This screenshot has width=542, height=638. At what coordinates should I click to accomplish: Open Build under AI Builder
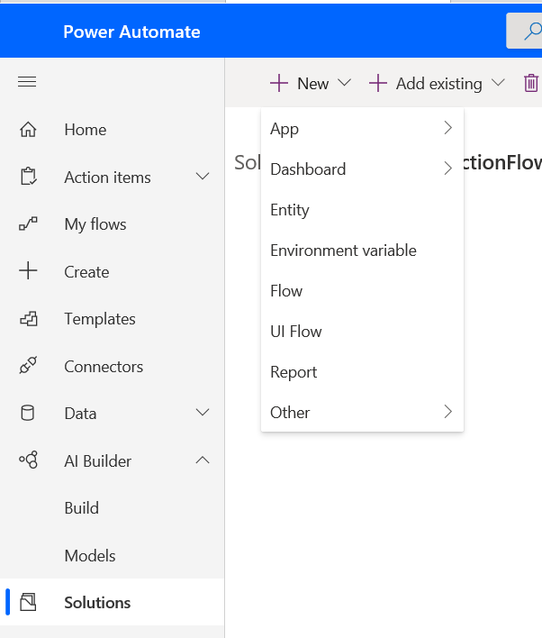pyautogui.click(x=82, y=508)
